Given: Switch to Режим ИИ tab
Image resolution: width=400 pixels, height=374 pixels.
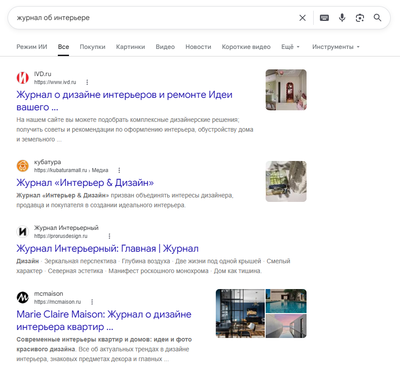Looking at the screenshot, I should 32,47.
